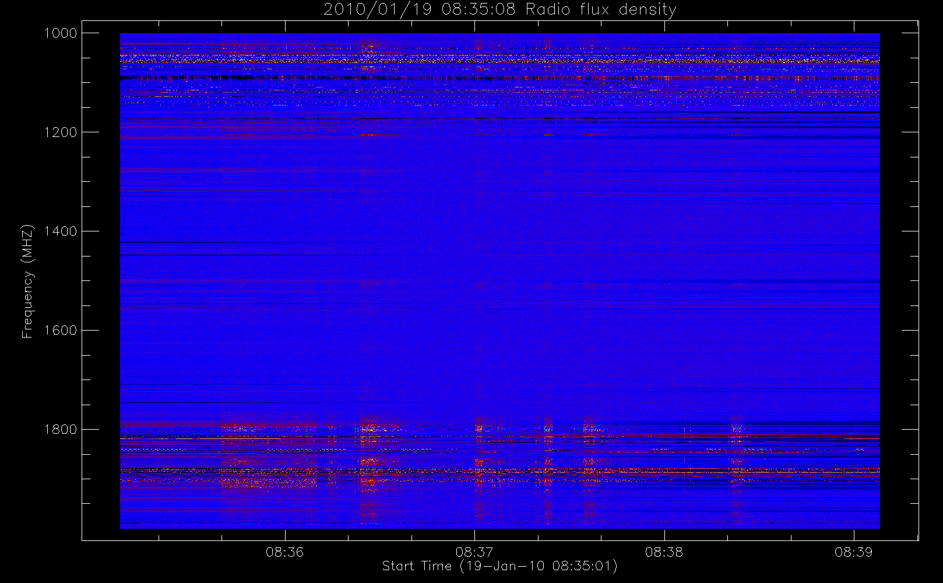The width and height of the screenshot is (943, 583).
Task: Click the 1600 frequency tick label
Action: (61, 331)
